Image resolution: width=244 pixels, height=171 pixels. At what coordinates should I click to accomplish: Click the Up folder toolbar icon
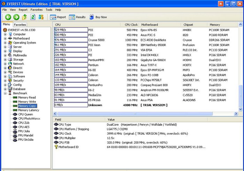click(x=24, y=17)
